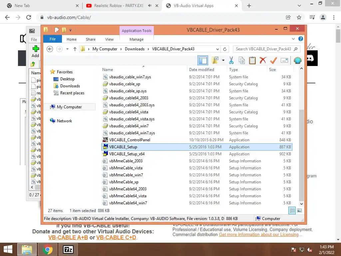341x256 pixels.
Task: Open the quick access toolbar dropdown
Action: pos(71,30)
